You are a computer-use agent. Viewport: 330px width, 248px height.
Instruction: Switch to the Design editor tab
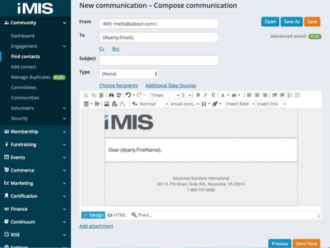click(x=93, y=215)
